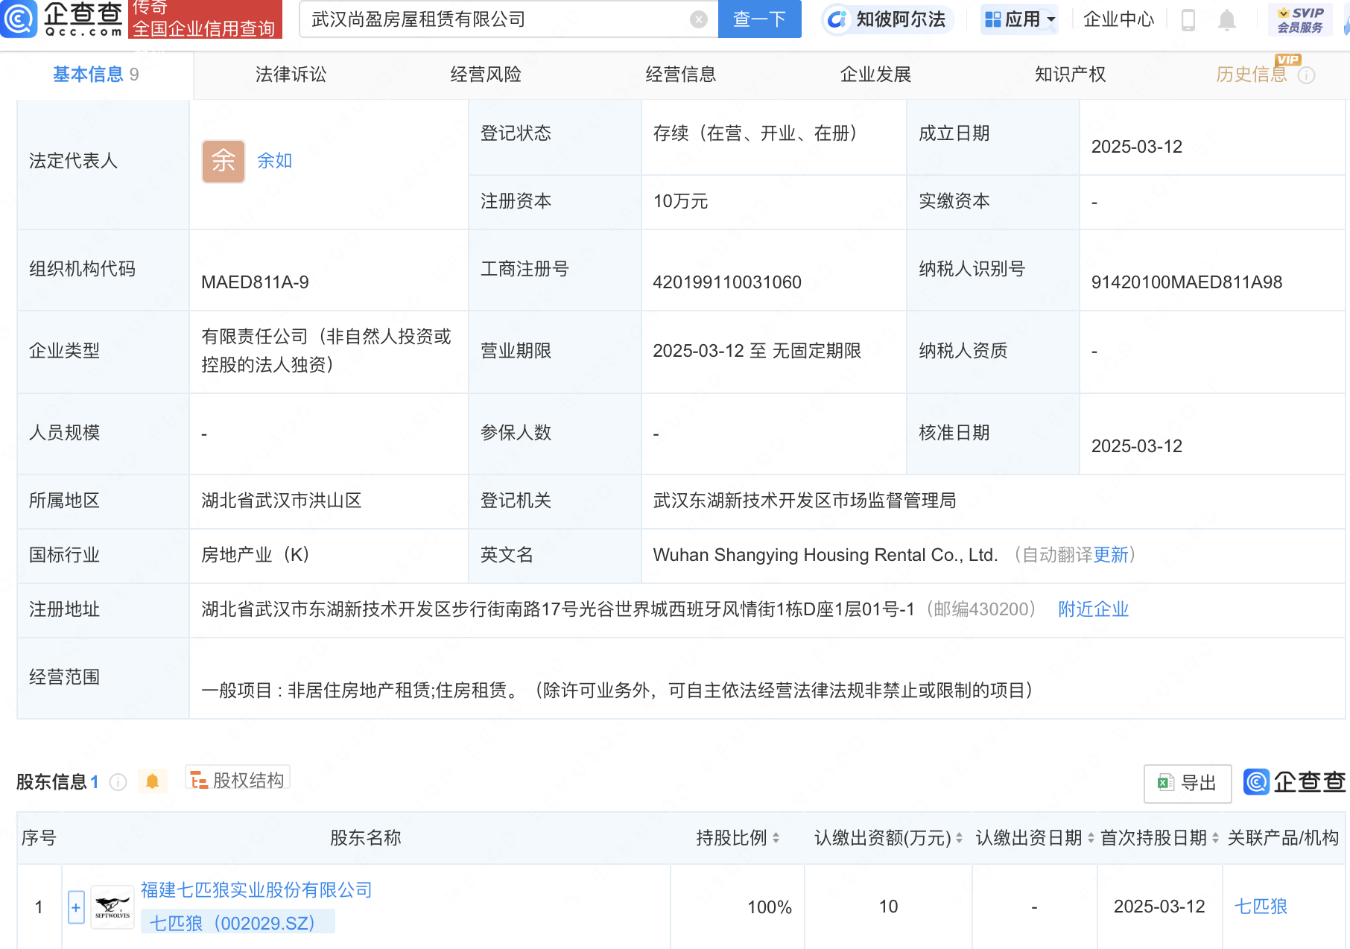Select business scope text 非居住房地产租赁
This screenshot has width=1350, height=949.
coord(359,691)
